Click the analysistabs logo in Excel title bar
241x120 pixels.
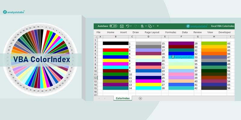coord(197,26)
